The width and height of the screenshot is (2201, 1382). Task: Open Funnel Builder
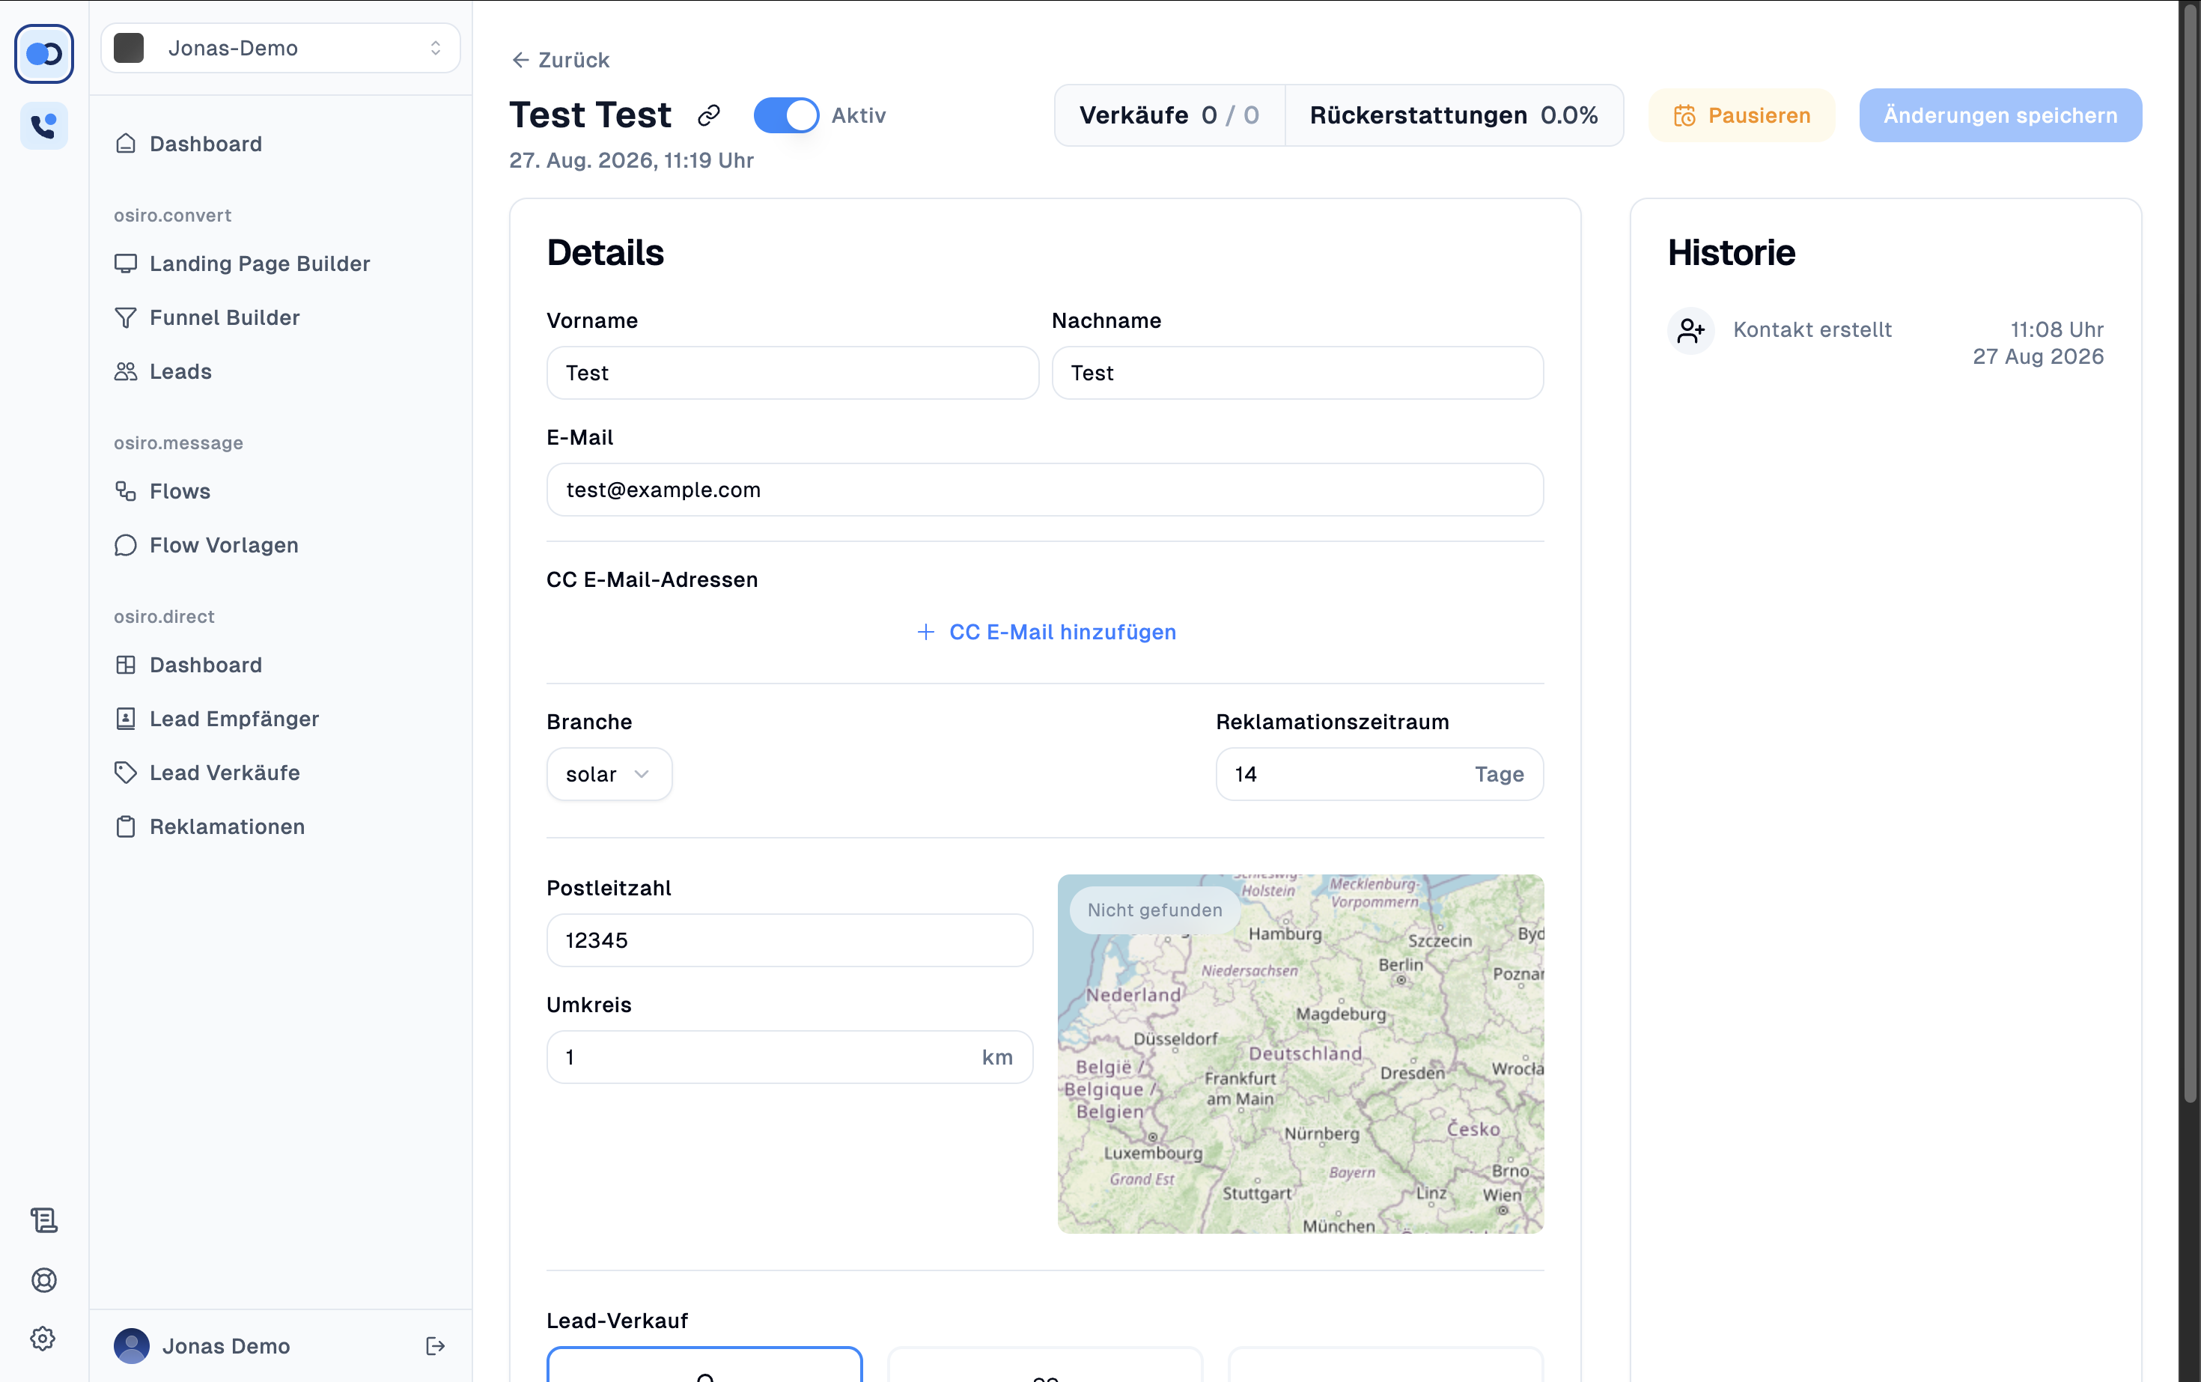(x=225, y=317)
